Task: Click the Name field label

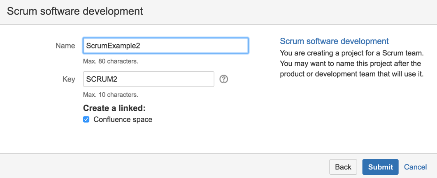Action: [x=65, y=46]
